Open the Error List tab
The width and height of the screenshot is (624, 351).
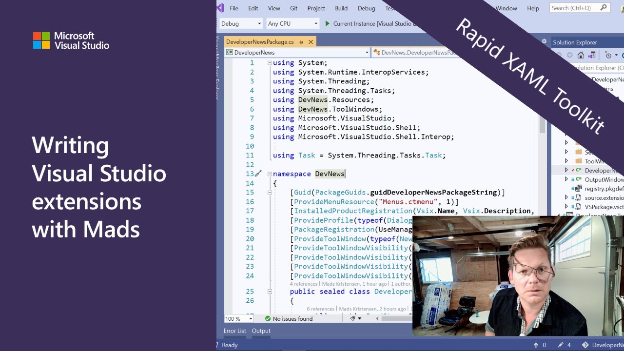click(234, 331)
